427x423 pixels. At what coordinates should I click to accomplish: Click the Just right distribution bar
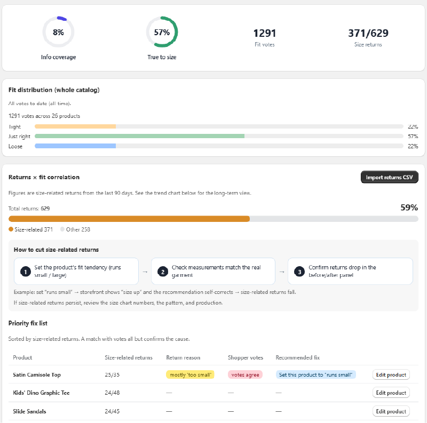click(x=219, y=136)
